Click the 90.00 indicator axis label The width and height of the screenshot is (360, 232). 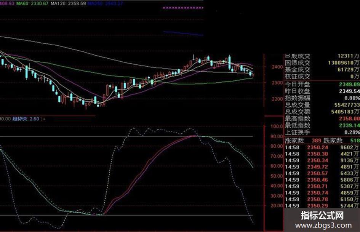pyautogui.click(x=277, y=136)
